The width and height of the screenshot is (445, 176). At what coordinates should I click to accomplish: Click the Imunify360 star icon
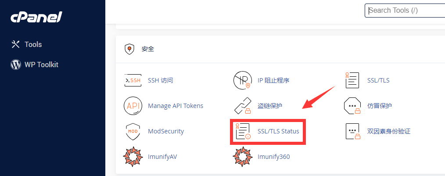pyautogui.click(x=243, y=156)
